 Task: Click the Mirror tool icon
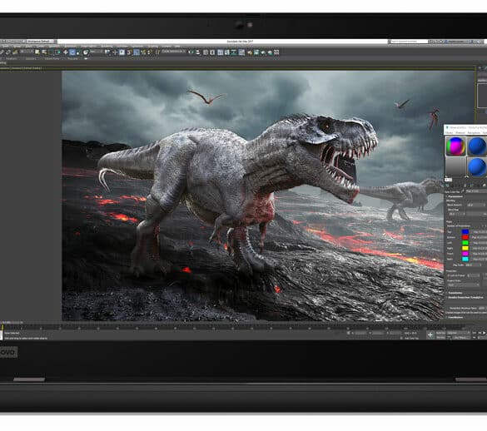(191, 52)
